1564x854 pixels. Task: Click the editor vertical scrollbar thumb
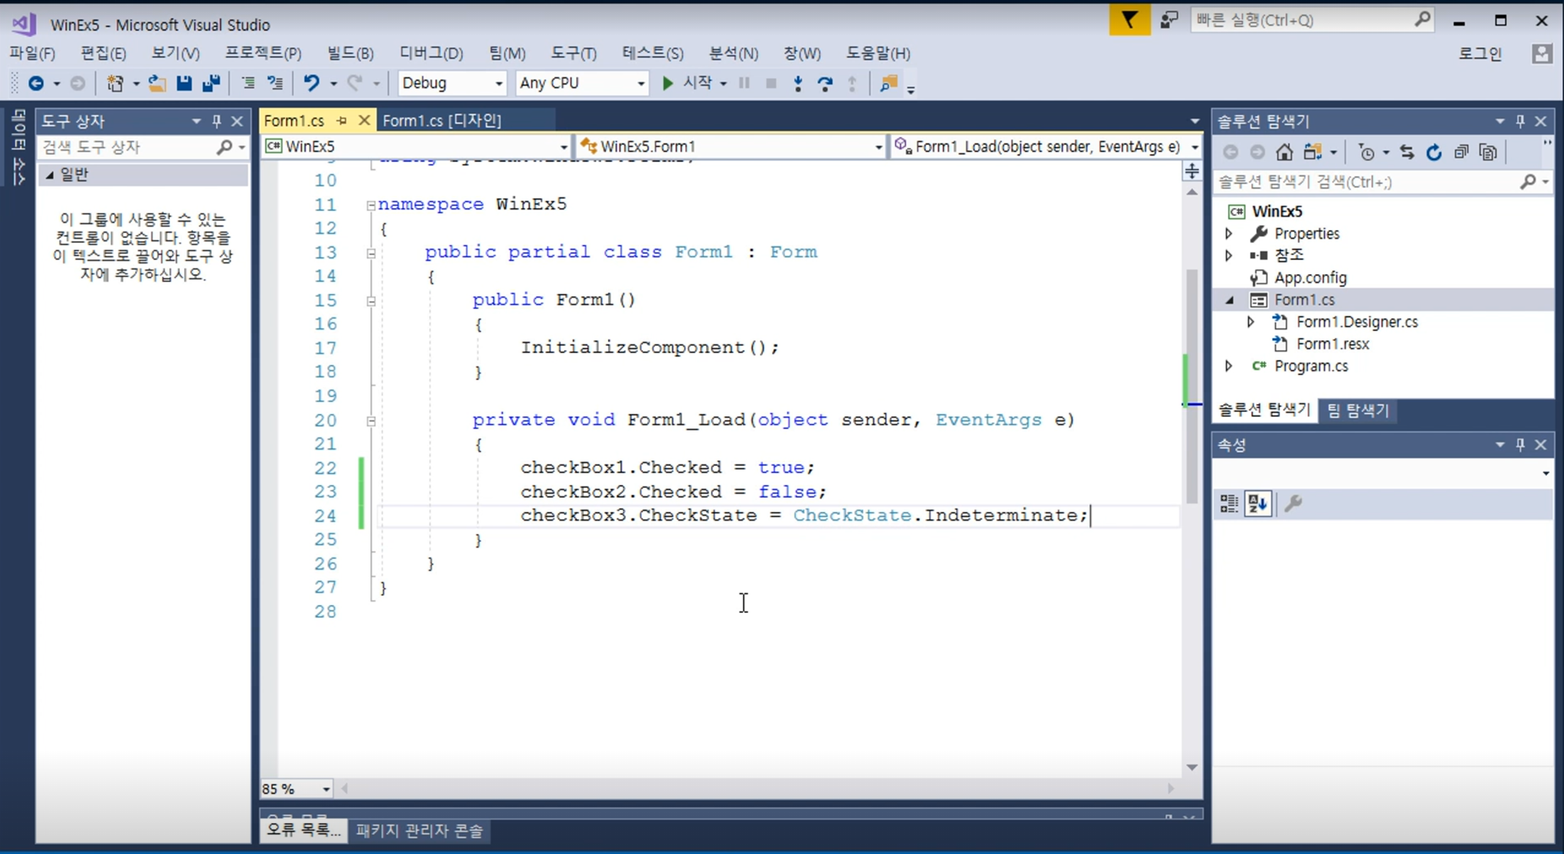click(x=1192, y=386)
